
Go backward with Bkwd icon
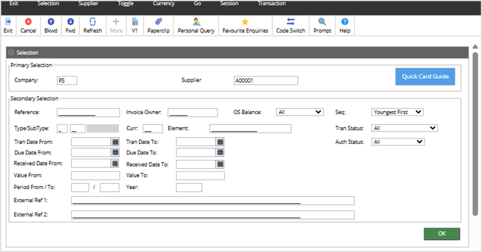(x=51, y=22)
